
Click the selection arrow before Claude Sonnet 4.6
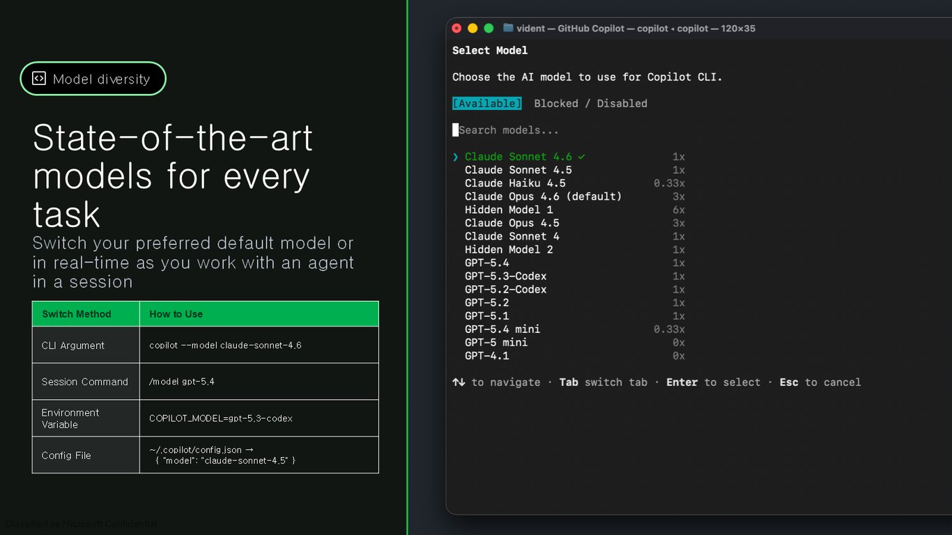click(x=456, y=157)
